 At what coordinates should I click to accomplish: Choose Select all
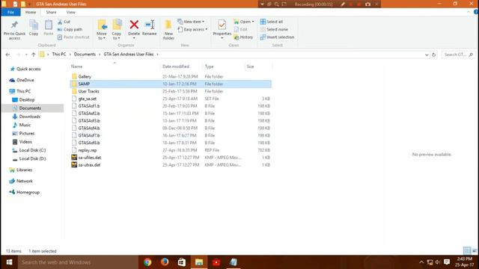[271, 22]
